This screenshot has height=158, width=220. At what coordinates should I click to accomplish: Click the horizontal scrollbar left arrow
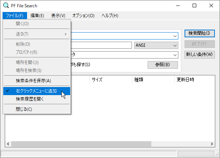point(8,144)
